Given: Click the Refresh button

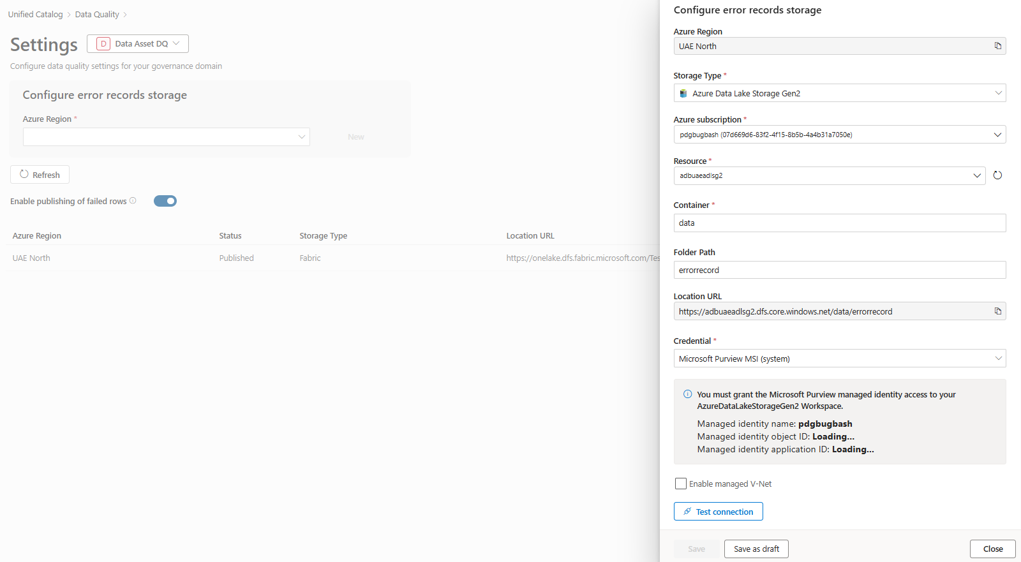Looking at the screenshot, I should click(40, 174).
